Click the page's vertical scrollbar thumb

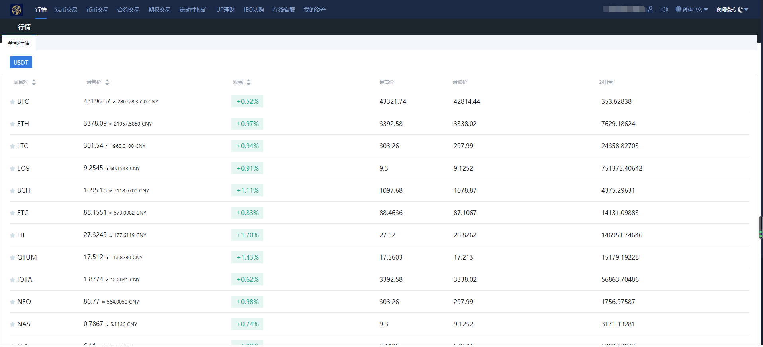[760, 227]
